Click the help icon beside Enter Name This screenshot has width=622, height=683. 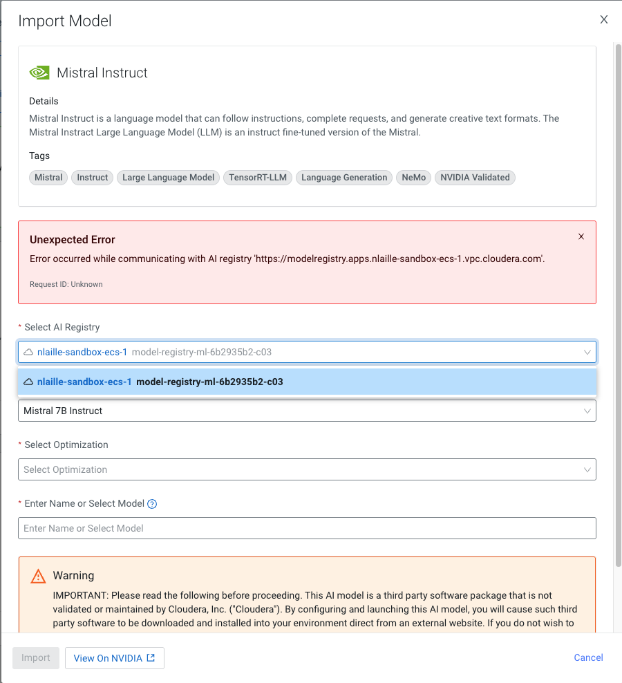click(x=153, y=504)
